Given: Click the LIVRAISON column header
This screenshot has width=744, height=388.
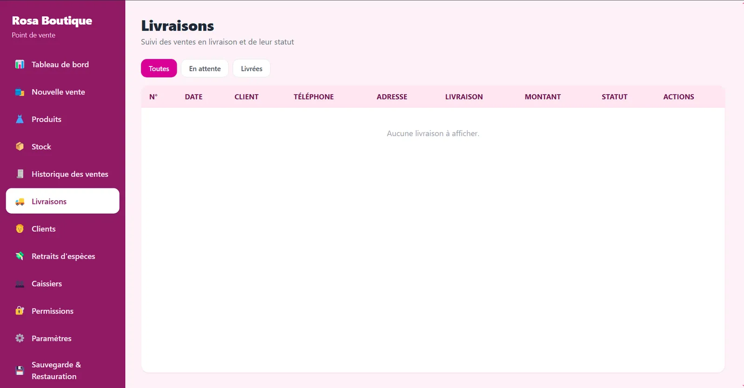Looking at the screenshot, I should click(x=464, y=97).
